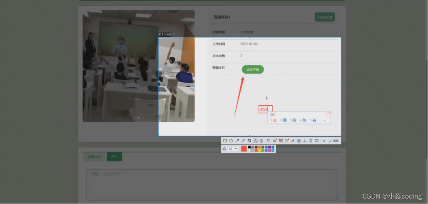
Task: Start screen recording with the circle icon
Action: point(299,141)
